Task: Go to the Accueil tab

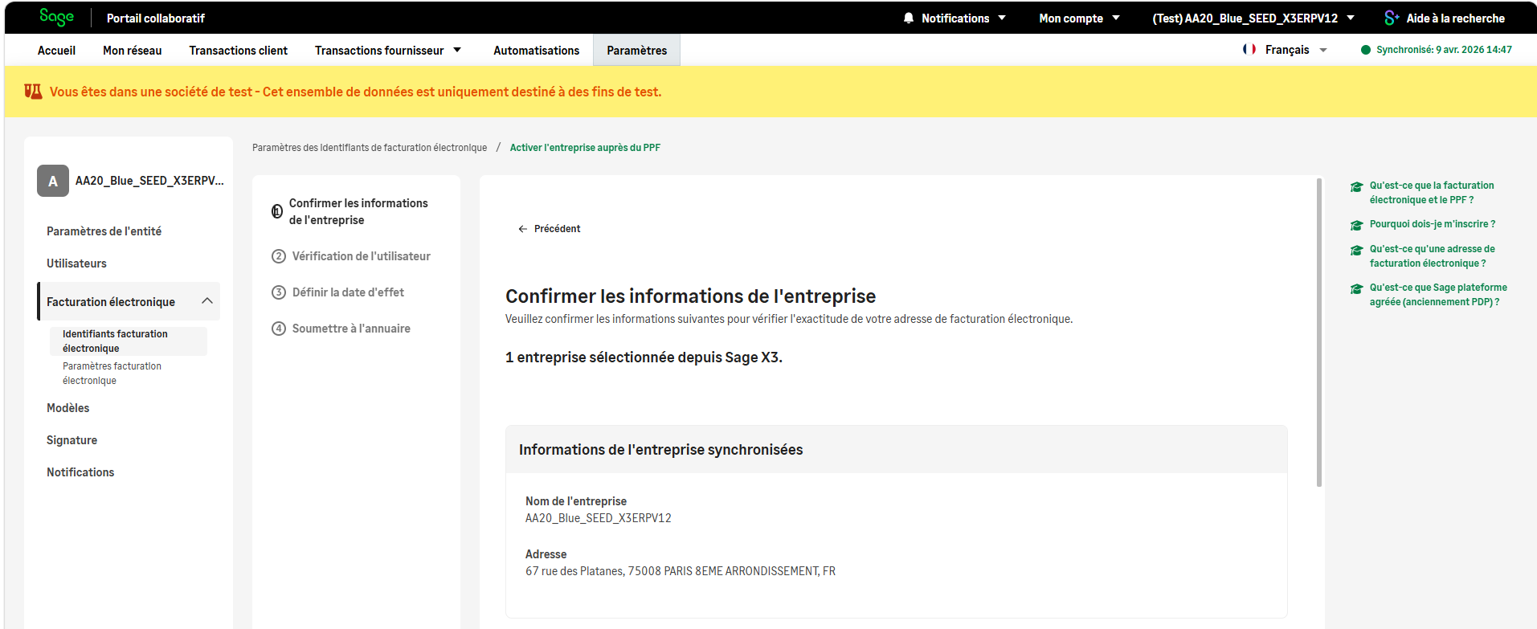Action: [56, 50]
